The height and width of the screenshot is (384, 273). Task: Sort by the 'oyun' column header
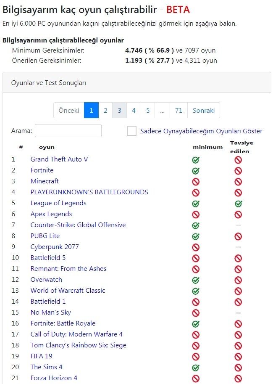click(47, 147)
